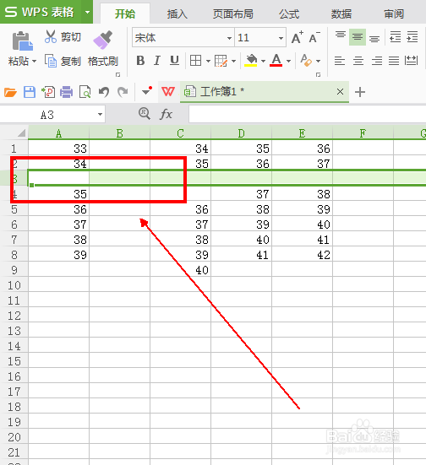This screenshot has width=426, height=465.
Task: Click the Paste clipboard icon
Action: [x=22, y=41]
